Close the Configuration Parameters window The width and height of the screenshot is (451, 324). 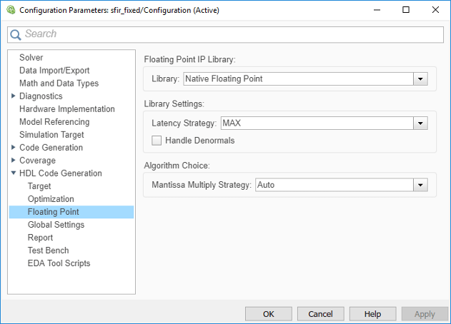point(435,10)
